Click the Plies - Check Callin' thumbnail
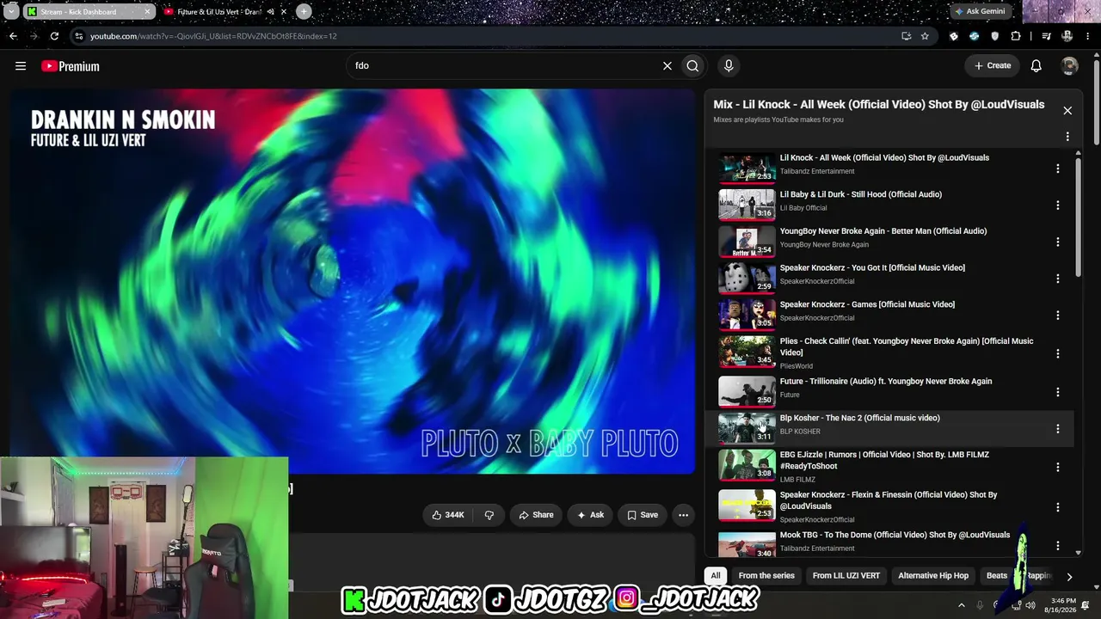1101x619 pixels. pos(747,352)
